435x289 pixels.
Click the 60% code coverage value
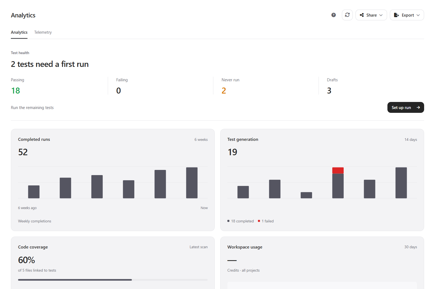coord(26,260)
